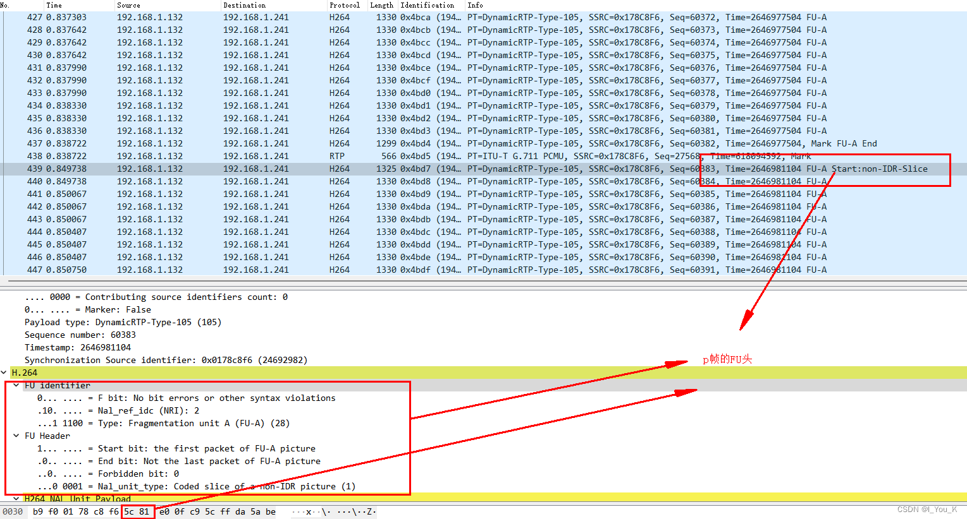The height and width of the screenshot is (519, 967).
Task: Click hex byte e0 after the 81 byte
Action: click(x=164, y=511)
